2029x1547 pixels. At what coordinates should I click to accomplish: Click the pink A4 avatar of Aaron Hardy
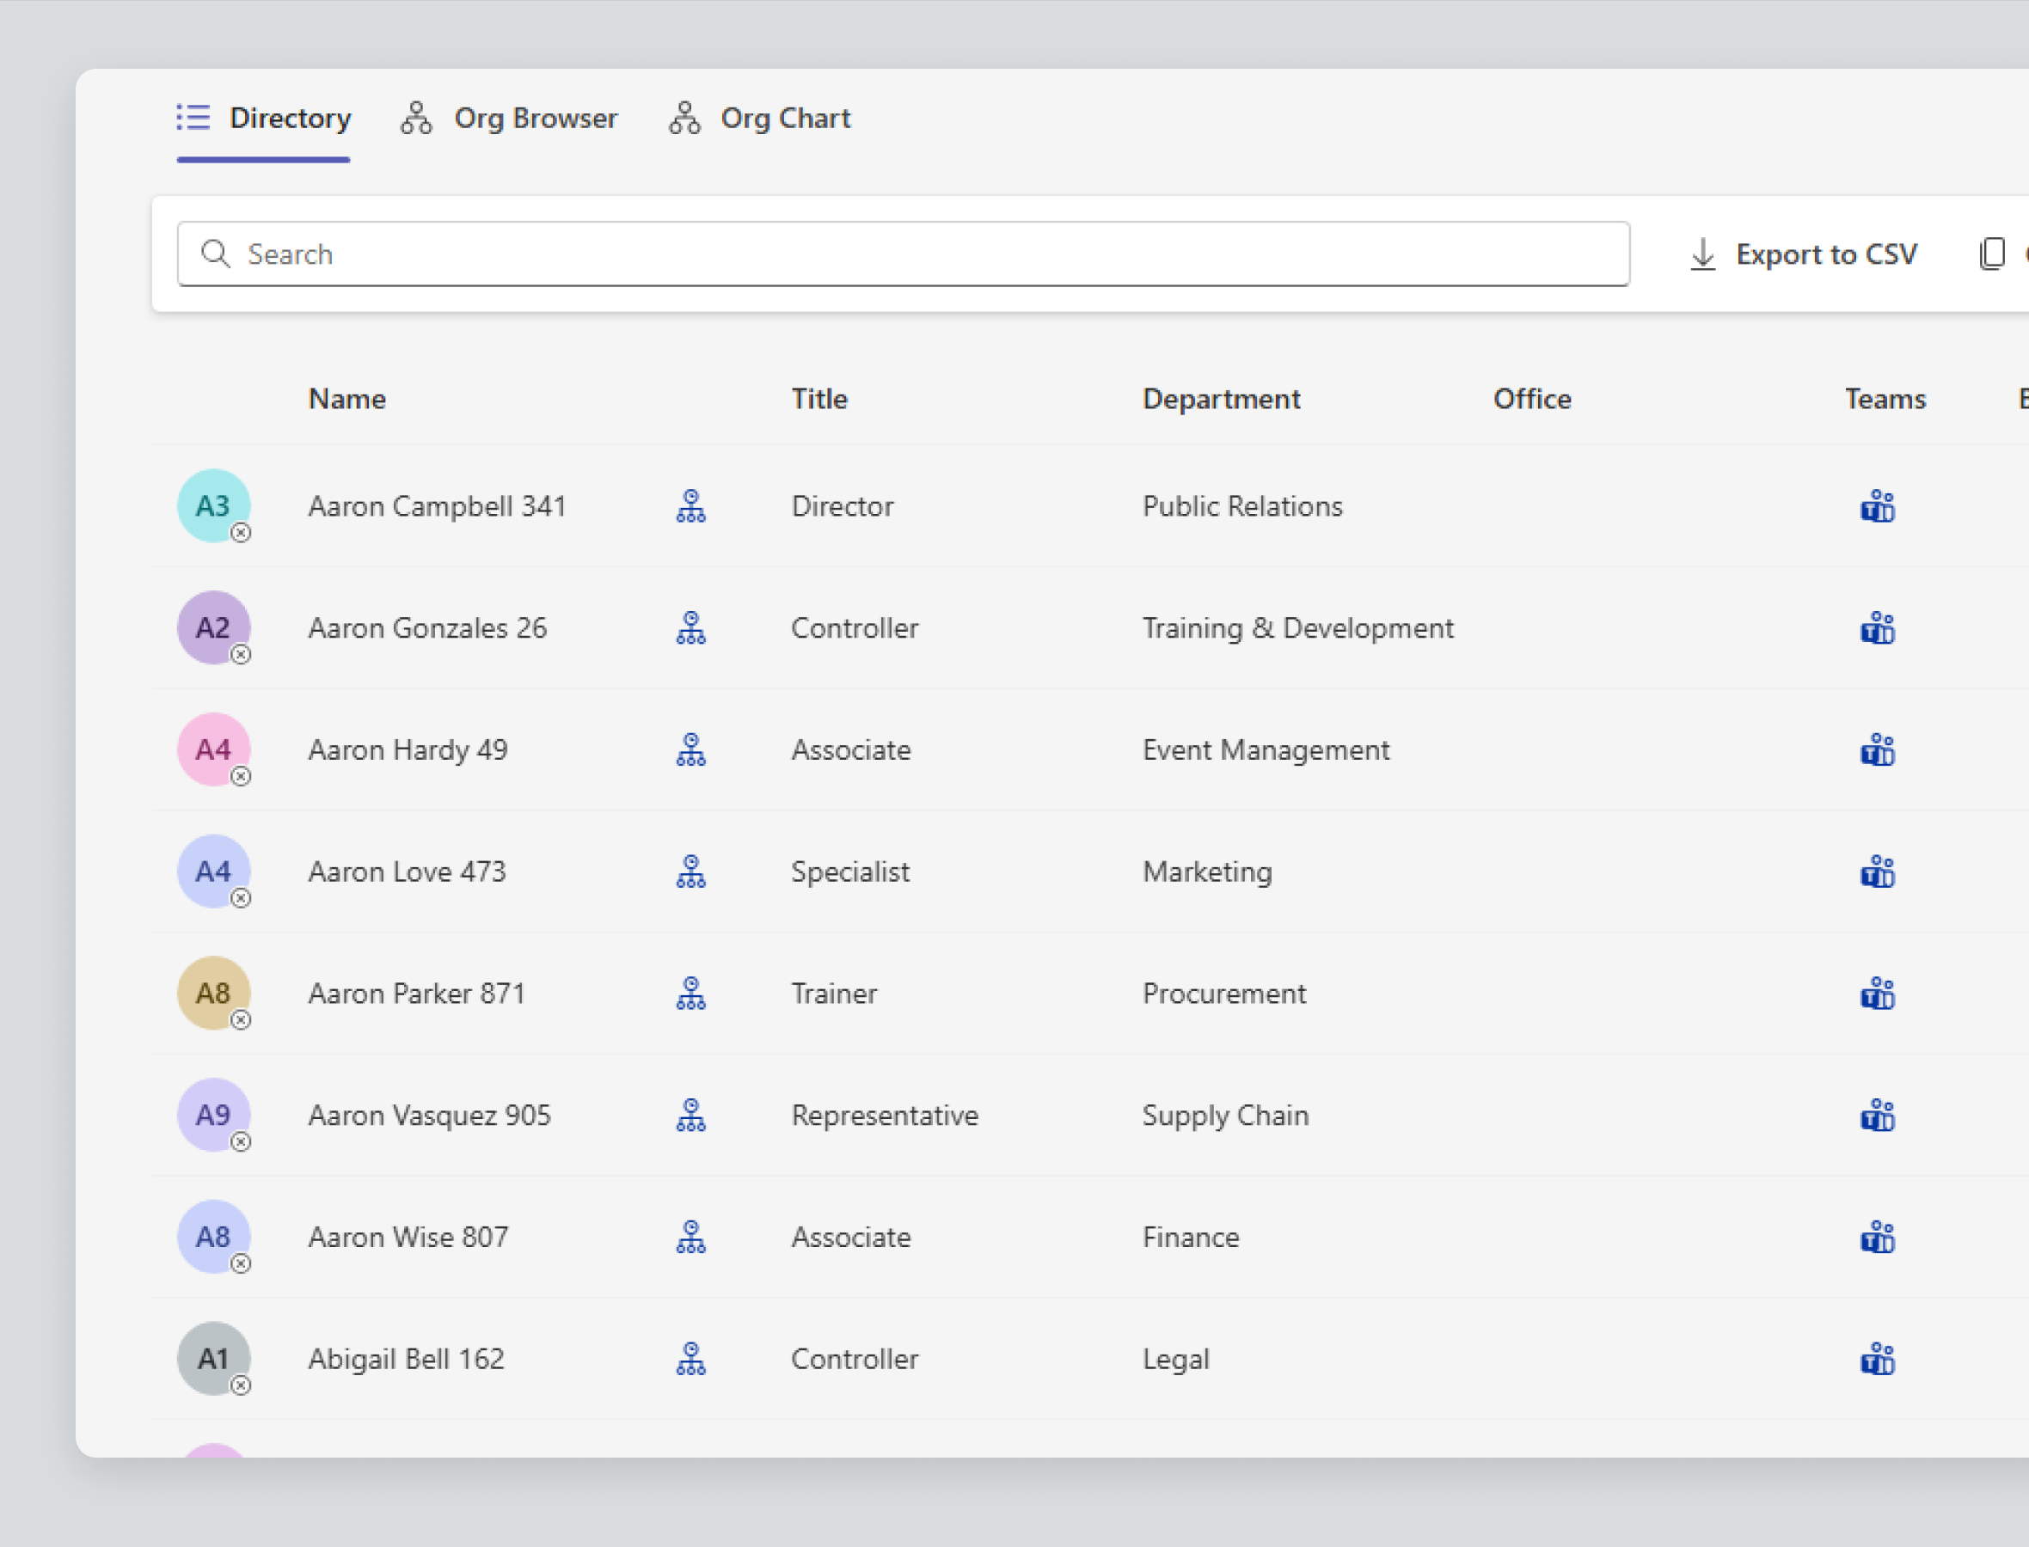point(214,749)
